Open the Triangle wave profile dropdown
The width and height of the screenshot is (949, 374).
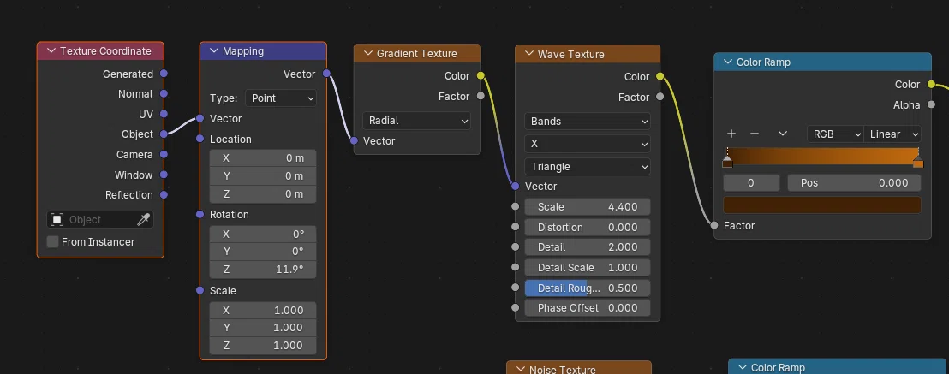[x=587, y=166]
